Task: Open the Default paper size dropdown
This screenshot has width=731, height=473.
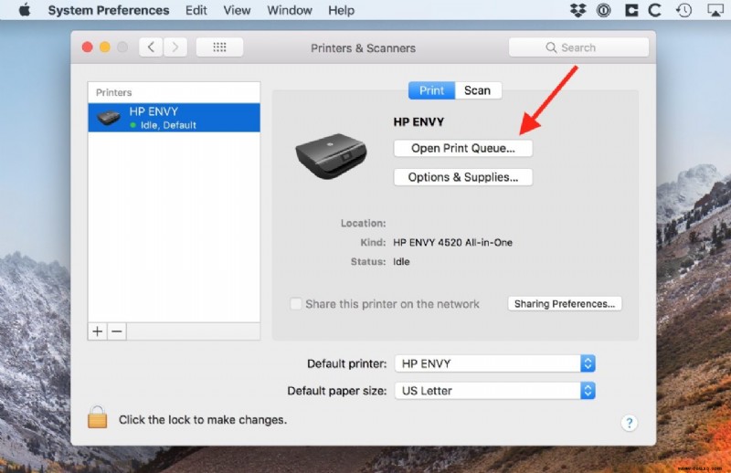Action: click(494, 391)
